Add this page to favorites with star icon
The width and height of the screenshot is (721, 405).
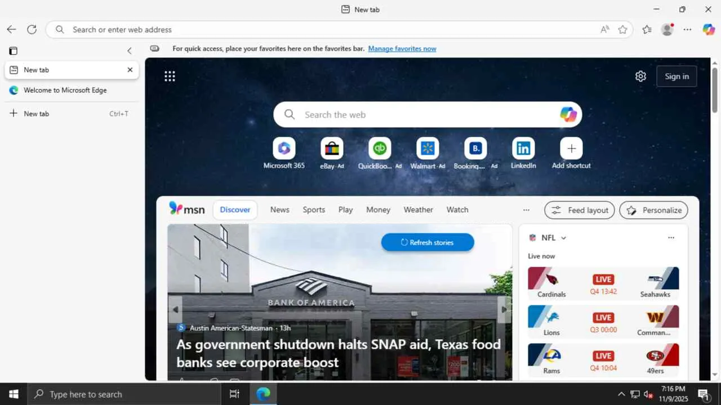622,29
